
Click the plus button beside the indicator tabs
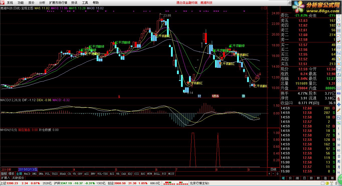click(269, 173)
